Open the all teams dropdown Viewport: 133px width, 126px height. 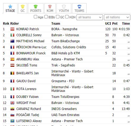[90, 17]
